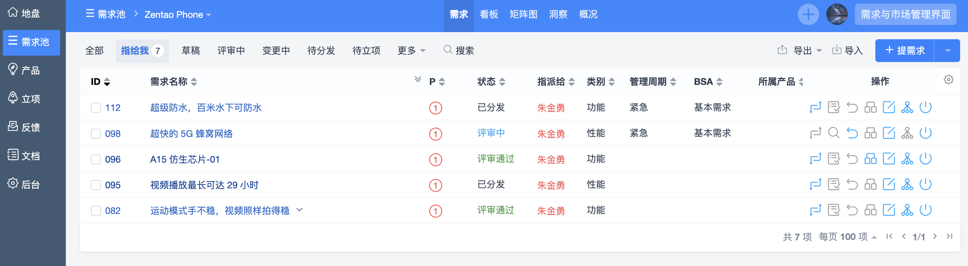The width and height of the screenshot is (968, 266).
Task: Click the 提需求 button
Action: tap(904, 51)
